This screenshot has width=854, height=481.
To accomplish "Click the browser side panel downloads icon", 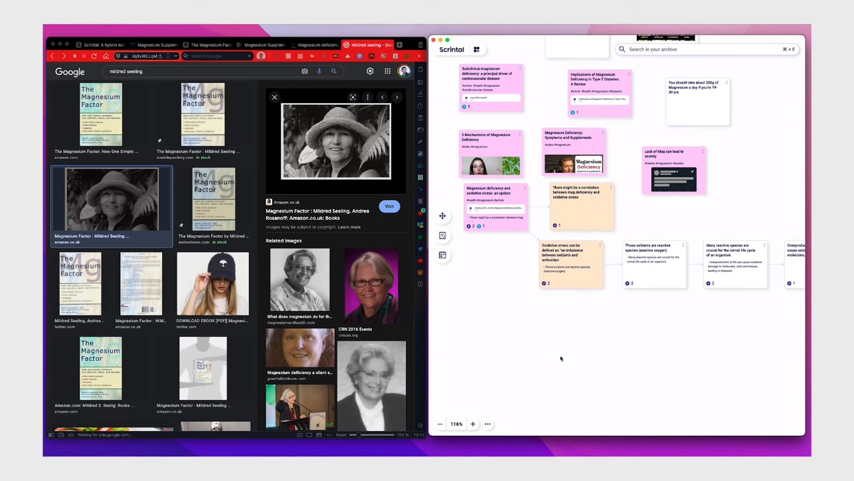I will pos(420,94).
